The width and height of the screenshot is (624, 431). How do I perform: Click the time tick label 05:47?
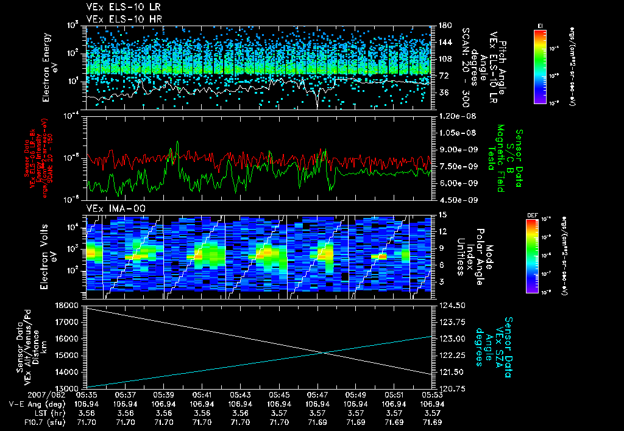(317, 395)
